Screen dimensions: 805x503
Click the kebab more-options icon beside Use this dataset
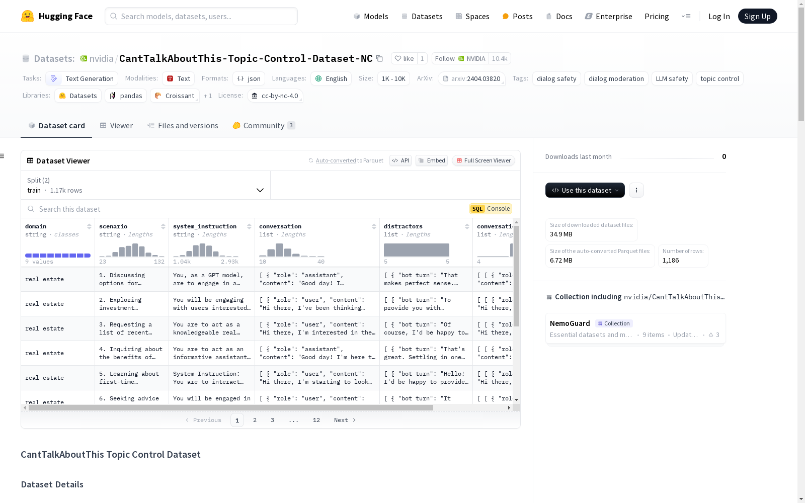636,190
